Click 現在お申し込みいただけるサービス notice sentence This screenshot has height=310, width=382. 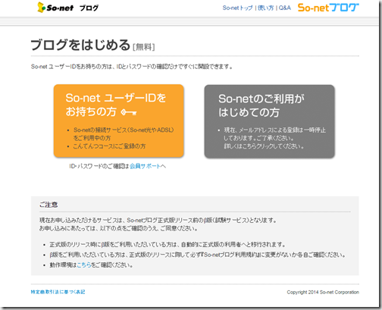[x=158, y=221]
